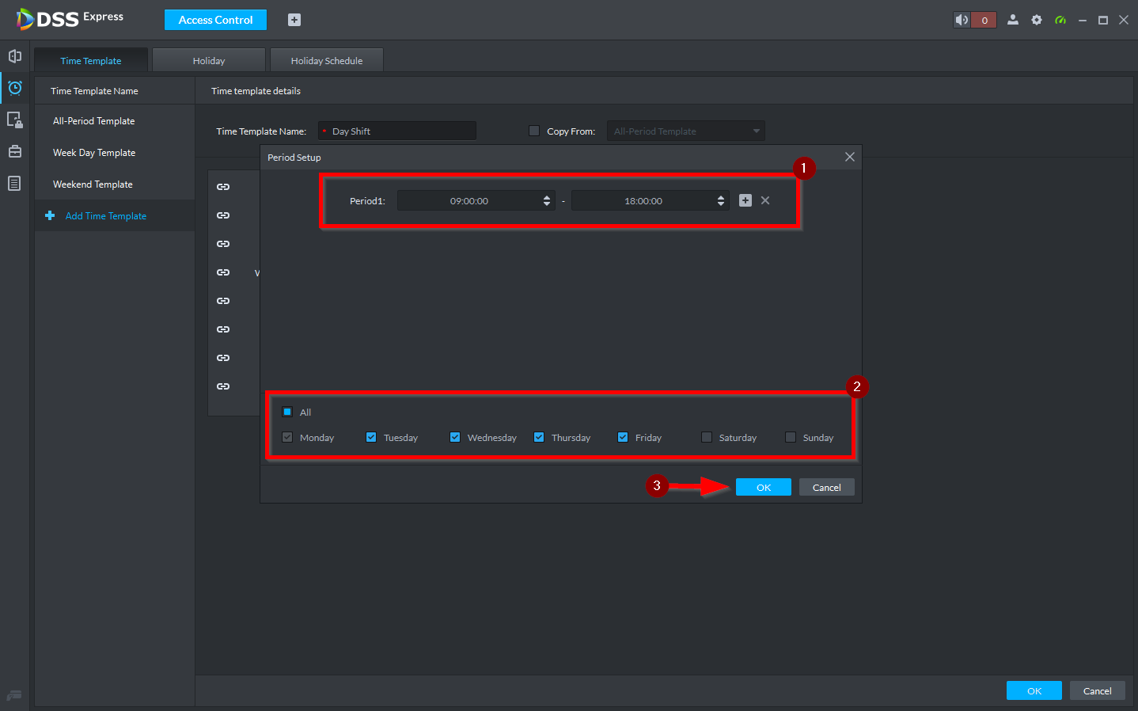Click Add Time Template link

tap(106, 215)
